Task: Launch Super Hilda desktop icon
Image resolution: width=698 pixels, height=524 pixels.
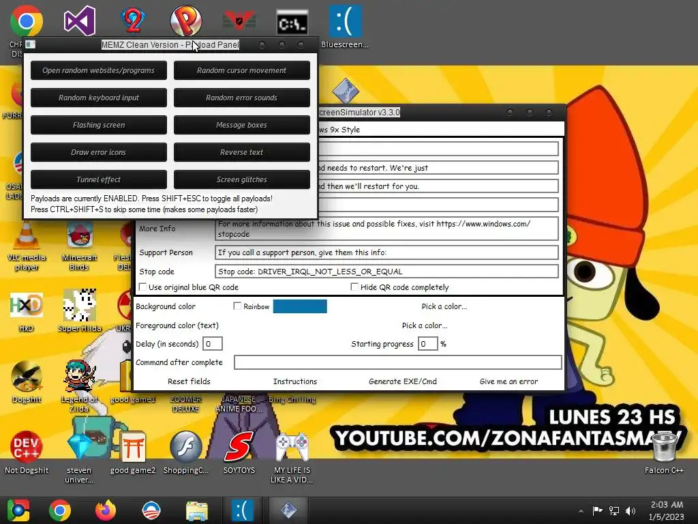Action: point(79,310)
